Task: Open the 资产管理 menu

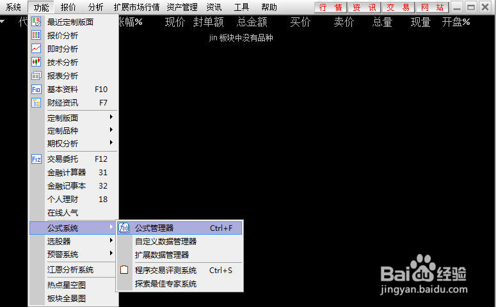Action: [x=182, y=7]
